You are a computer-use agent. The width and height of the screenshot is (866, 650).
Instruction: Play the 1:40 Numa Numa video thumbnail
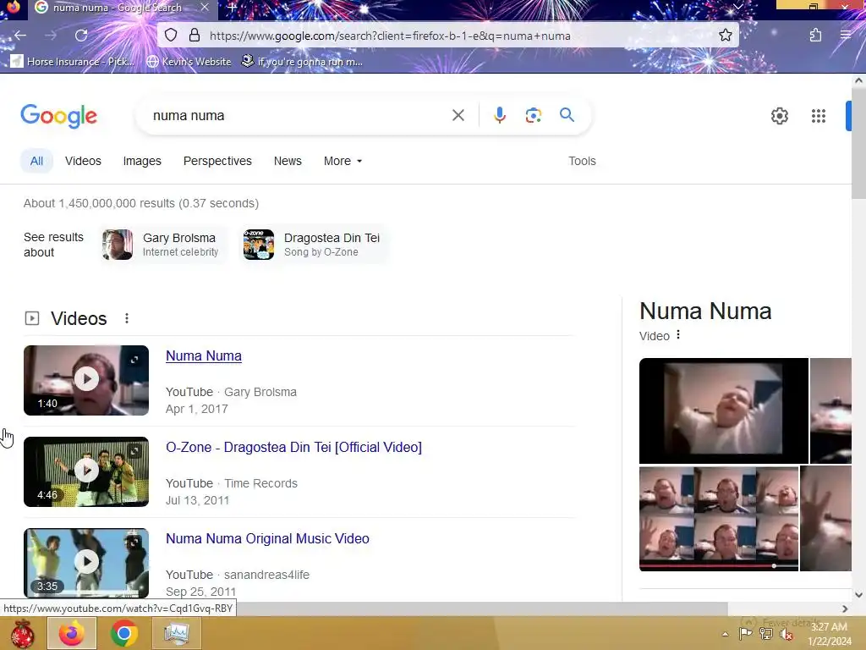[86, 380]
